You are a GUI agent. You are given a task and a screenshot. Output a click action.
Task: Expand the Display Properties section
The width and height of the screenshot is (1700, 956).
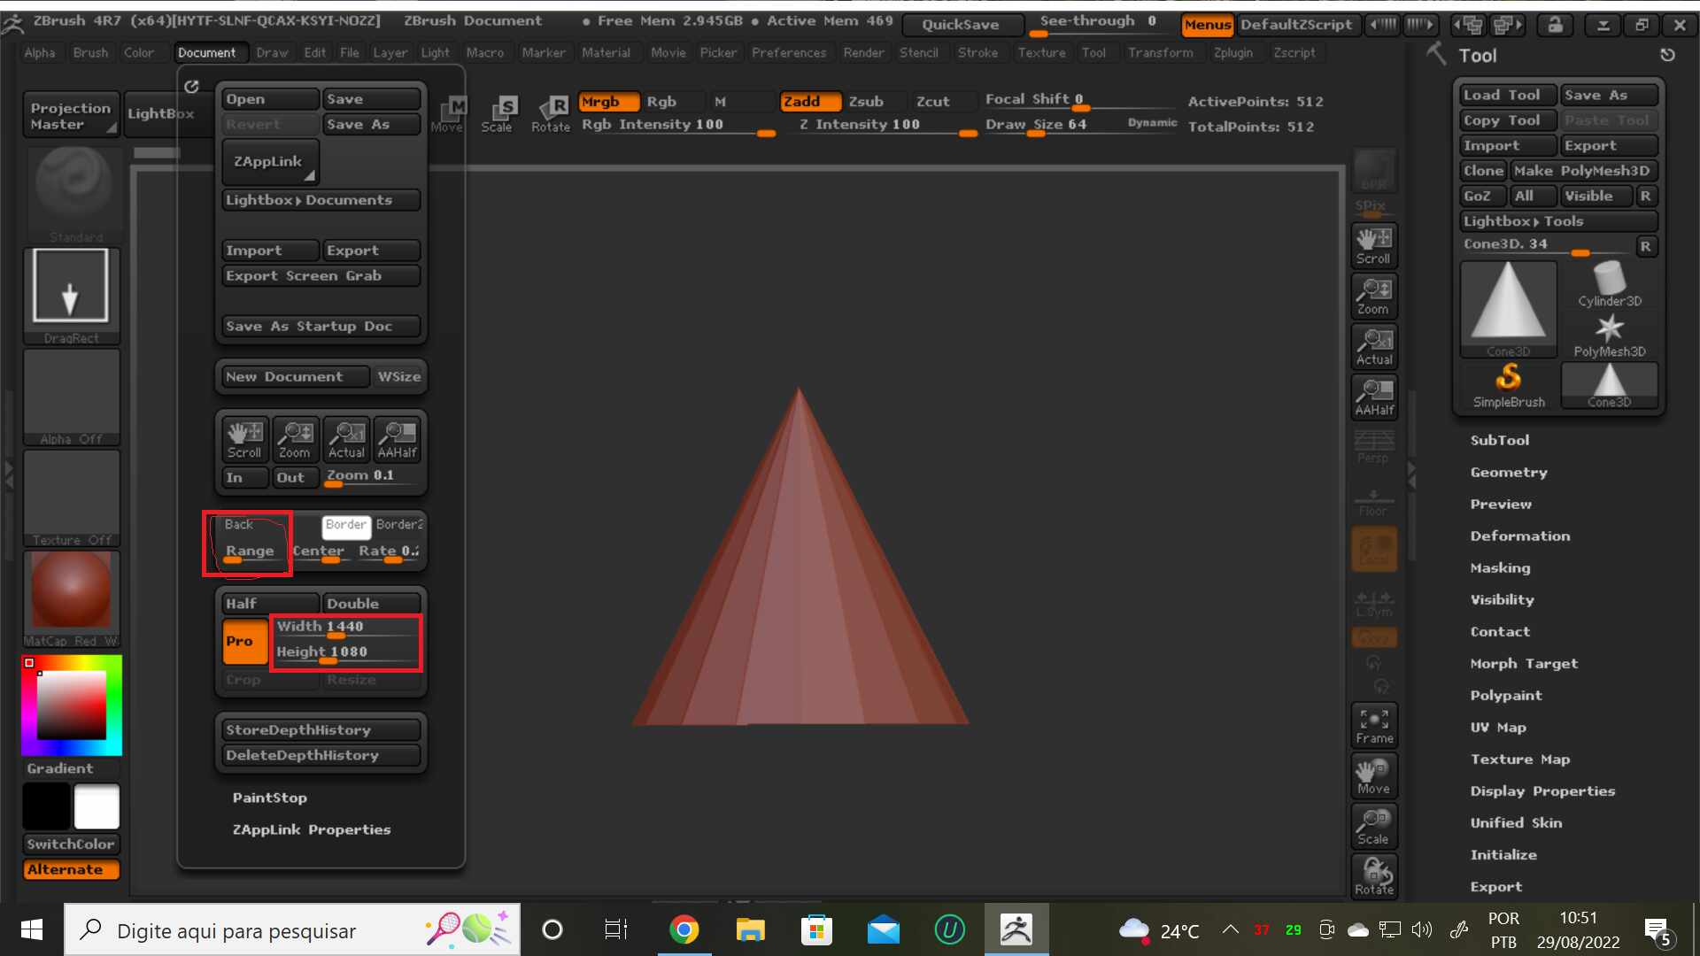(x=1542, y=790)
